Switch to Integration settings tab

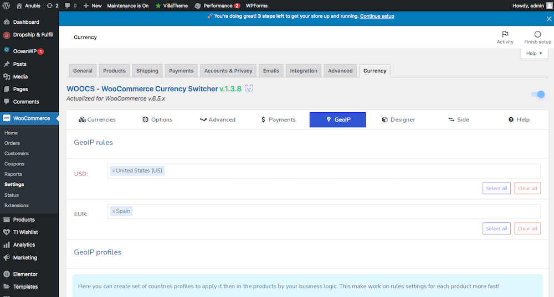[x=304, y=71]
